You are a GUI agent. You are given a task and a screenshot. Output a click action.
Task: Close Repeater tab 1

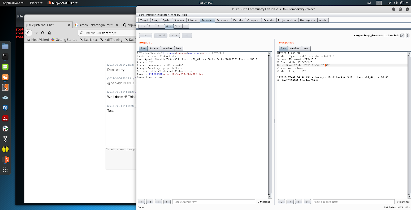tap(144, 26)
